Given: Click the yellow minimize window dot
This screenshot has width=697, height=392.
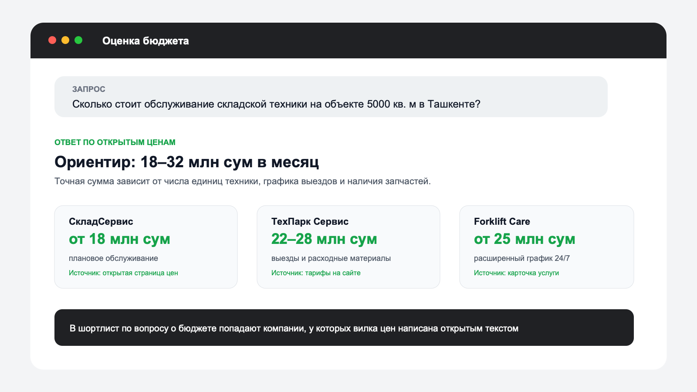Looking at the screenshot, I should pyautogui.click(x=65, y=40).
